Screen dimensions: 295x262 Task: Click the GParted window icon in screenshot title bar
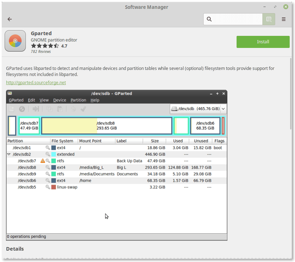tap(10, 93)
